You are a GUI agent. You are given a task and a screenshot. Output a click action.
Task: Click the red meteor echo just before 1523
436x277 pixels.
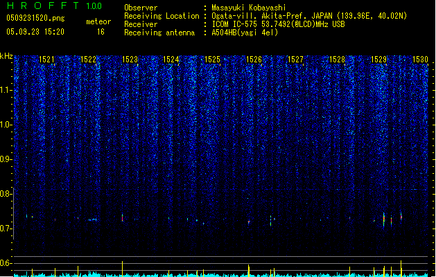123,217
